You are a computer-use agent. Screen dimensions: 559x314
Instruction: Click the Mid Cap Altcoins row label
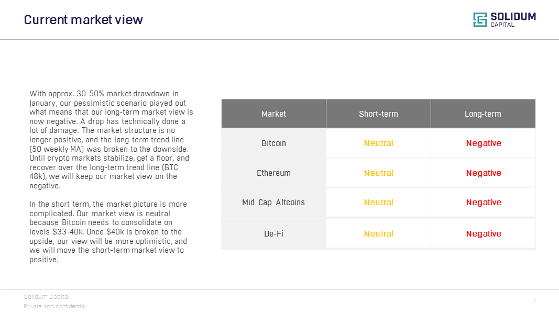click(273, 202)
